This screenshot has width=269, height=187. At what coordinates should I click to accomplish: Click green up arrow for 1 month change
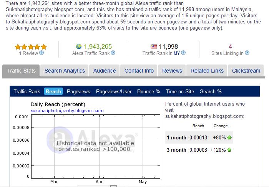tap(229, 137)
